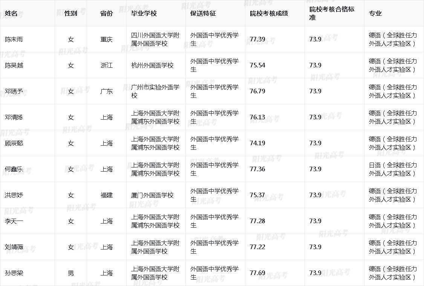
Task: Click 日语 major in 何鑫乐's row
Action: pos(393,169)
